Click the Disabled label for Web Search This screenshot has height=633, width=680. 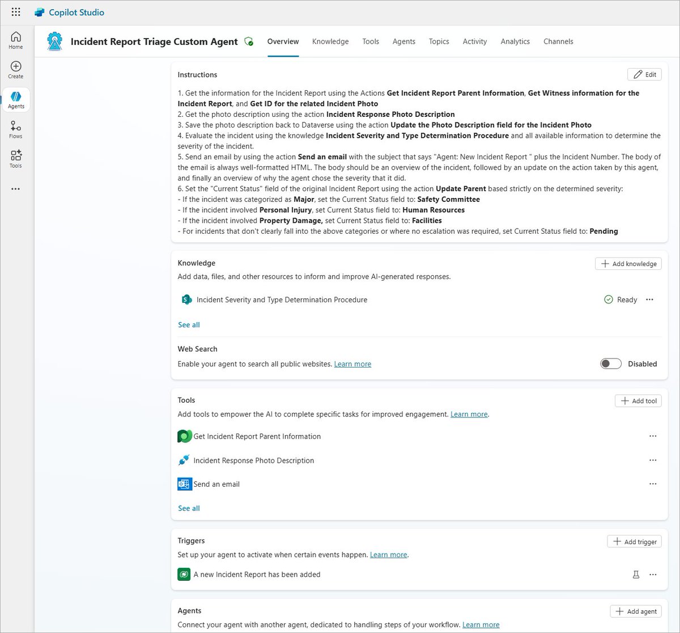click(643, 364)
